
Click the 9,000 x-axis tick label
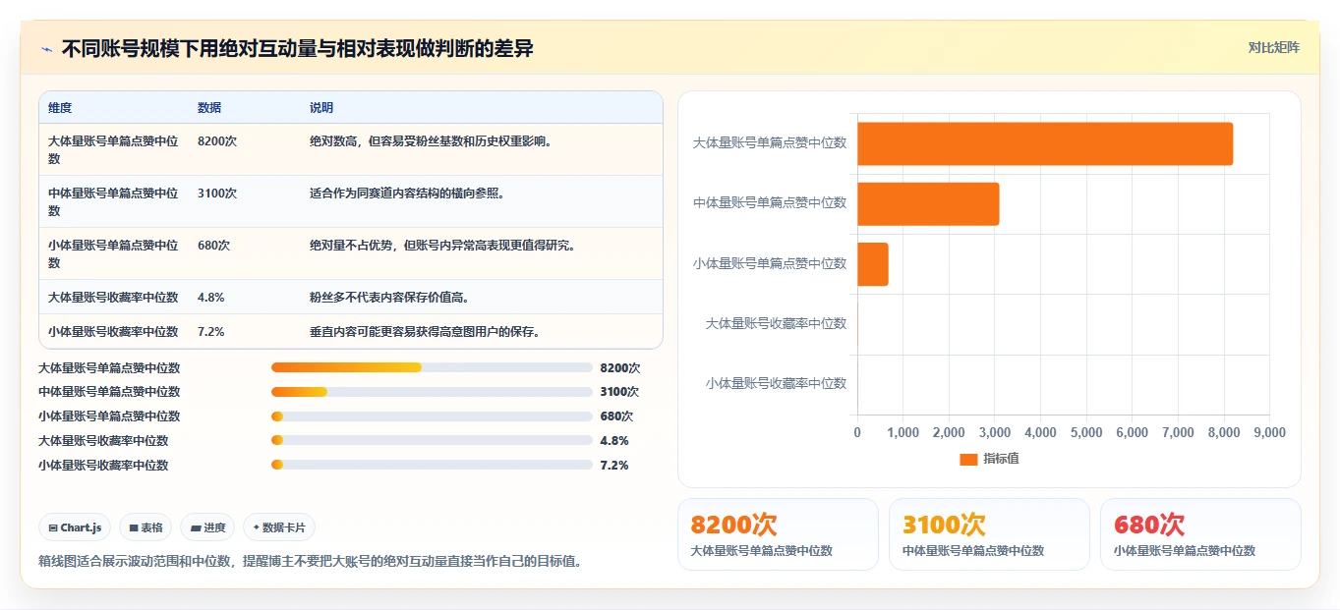pyautogui.click(x=1269, y=432)
